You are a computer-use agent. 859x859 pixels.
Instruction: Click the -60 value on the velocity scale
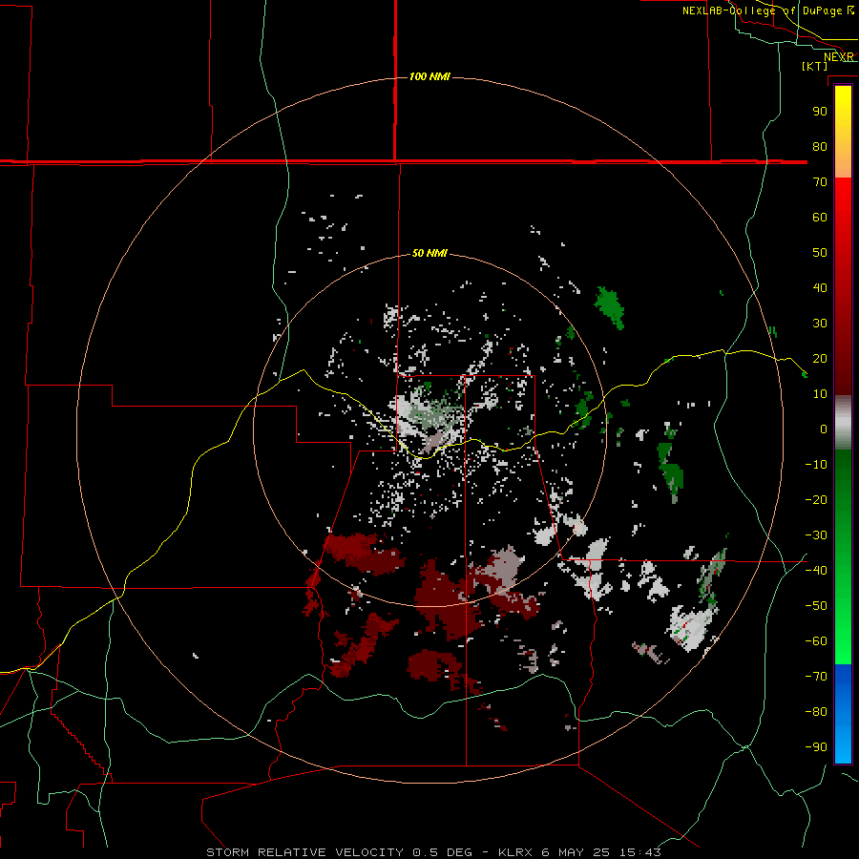[x=816, y=641]
